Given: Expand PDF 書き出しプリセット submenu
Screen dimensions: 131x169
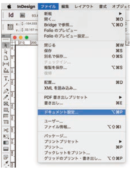Looking at the screenshot, I should pos(81,97).
